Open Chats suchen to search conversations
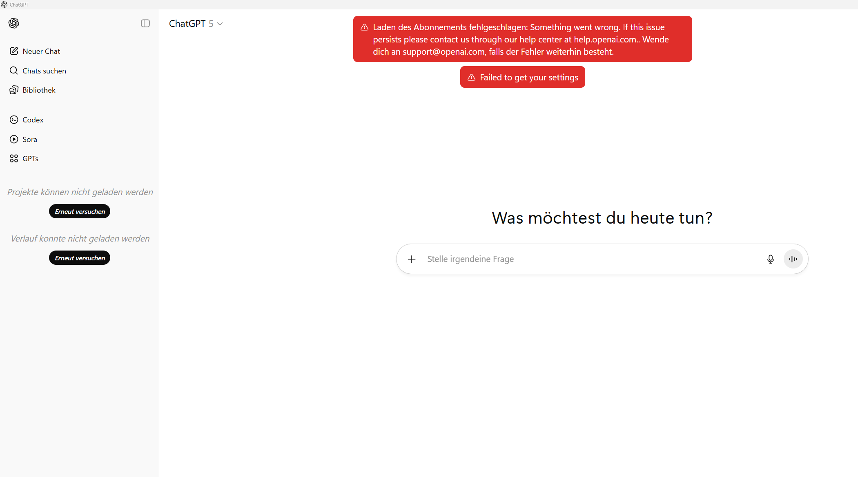 tap(44, 71)
